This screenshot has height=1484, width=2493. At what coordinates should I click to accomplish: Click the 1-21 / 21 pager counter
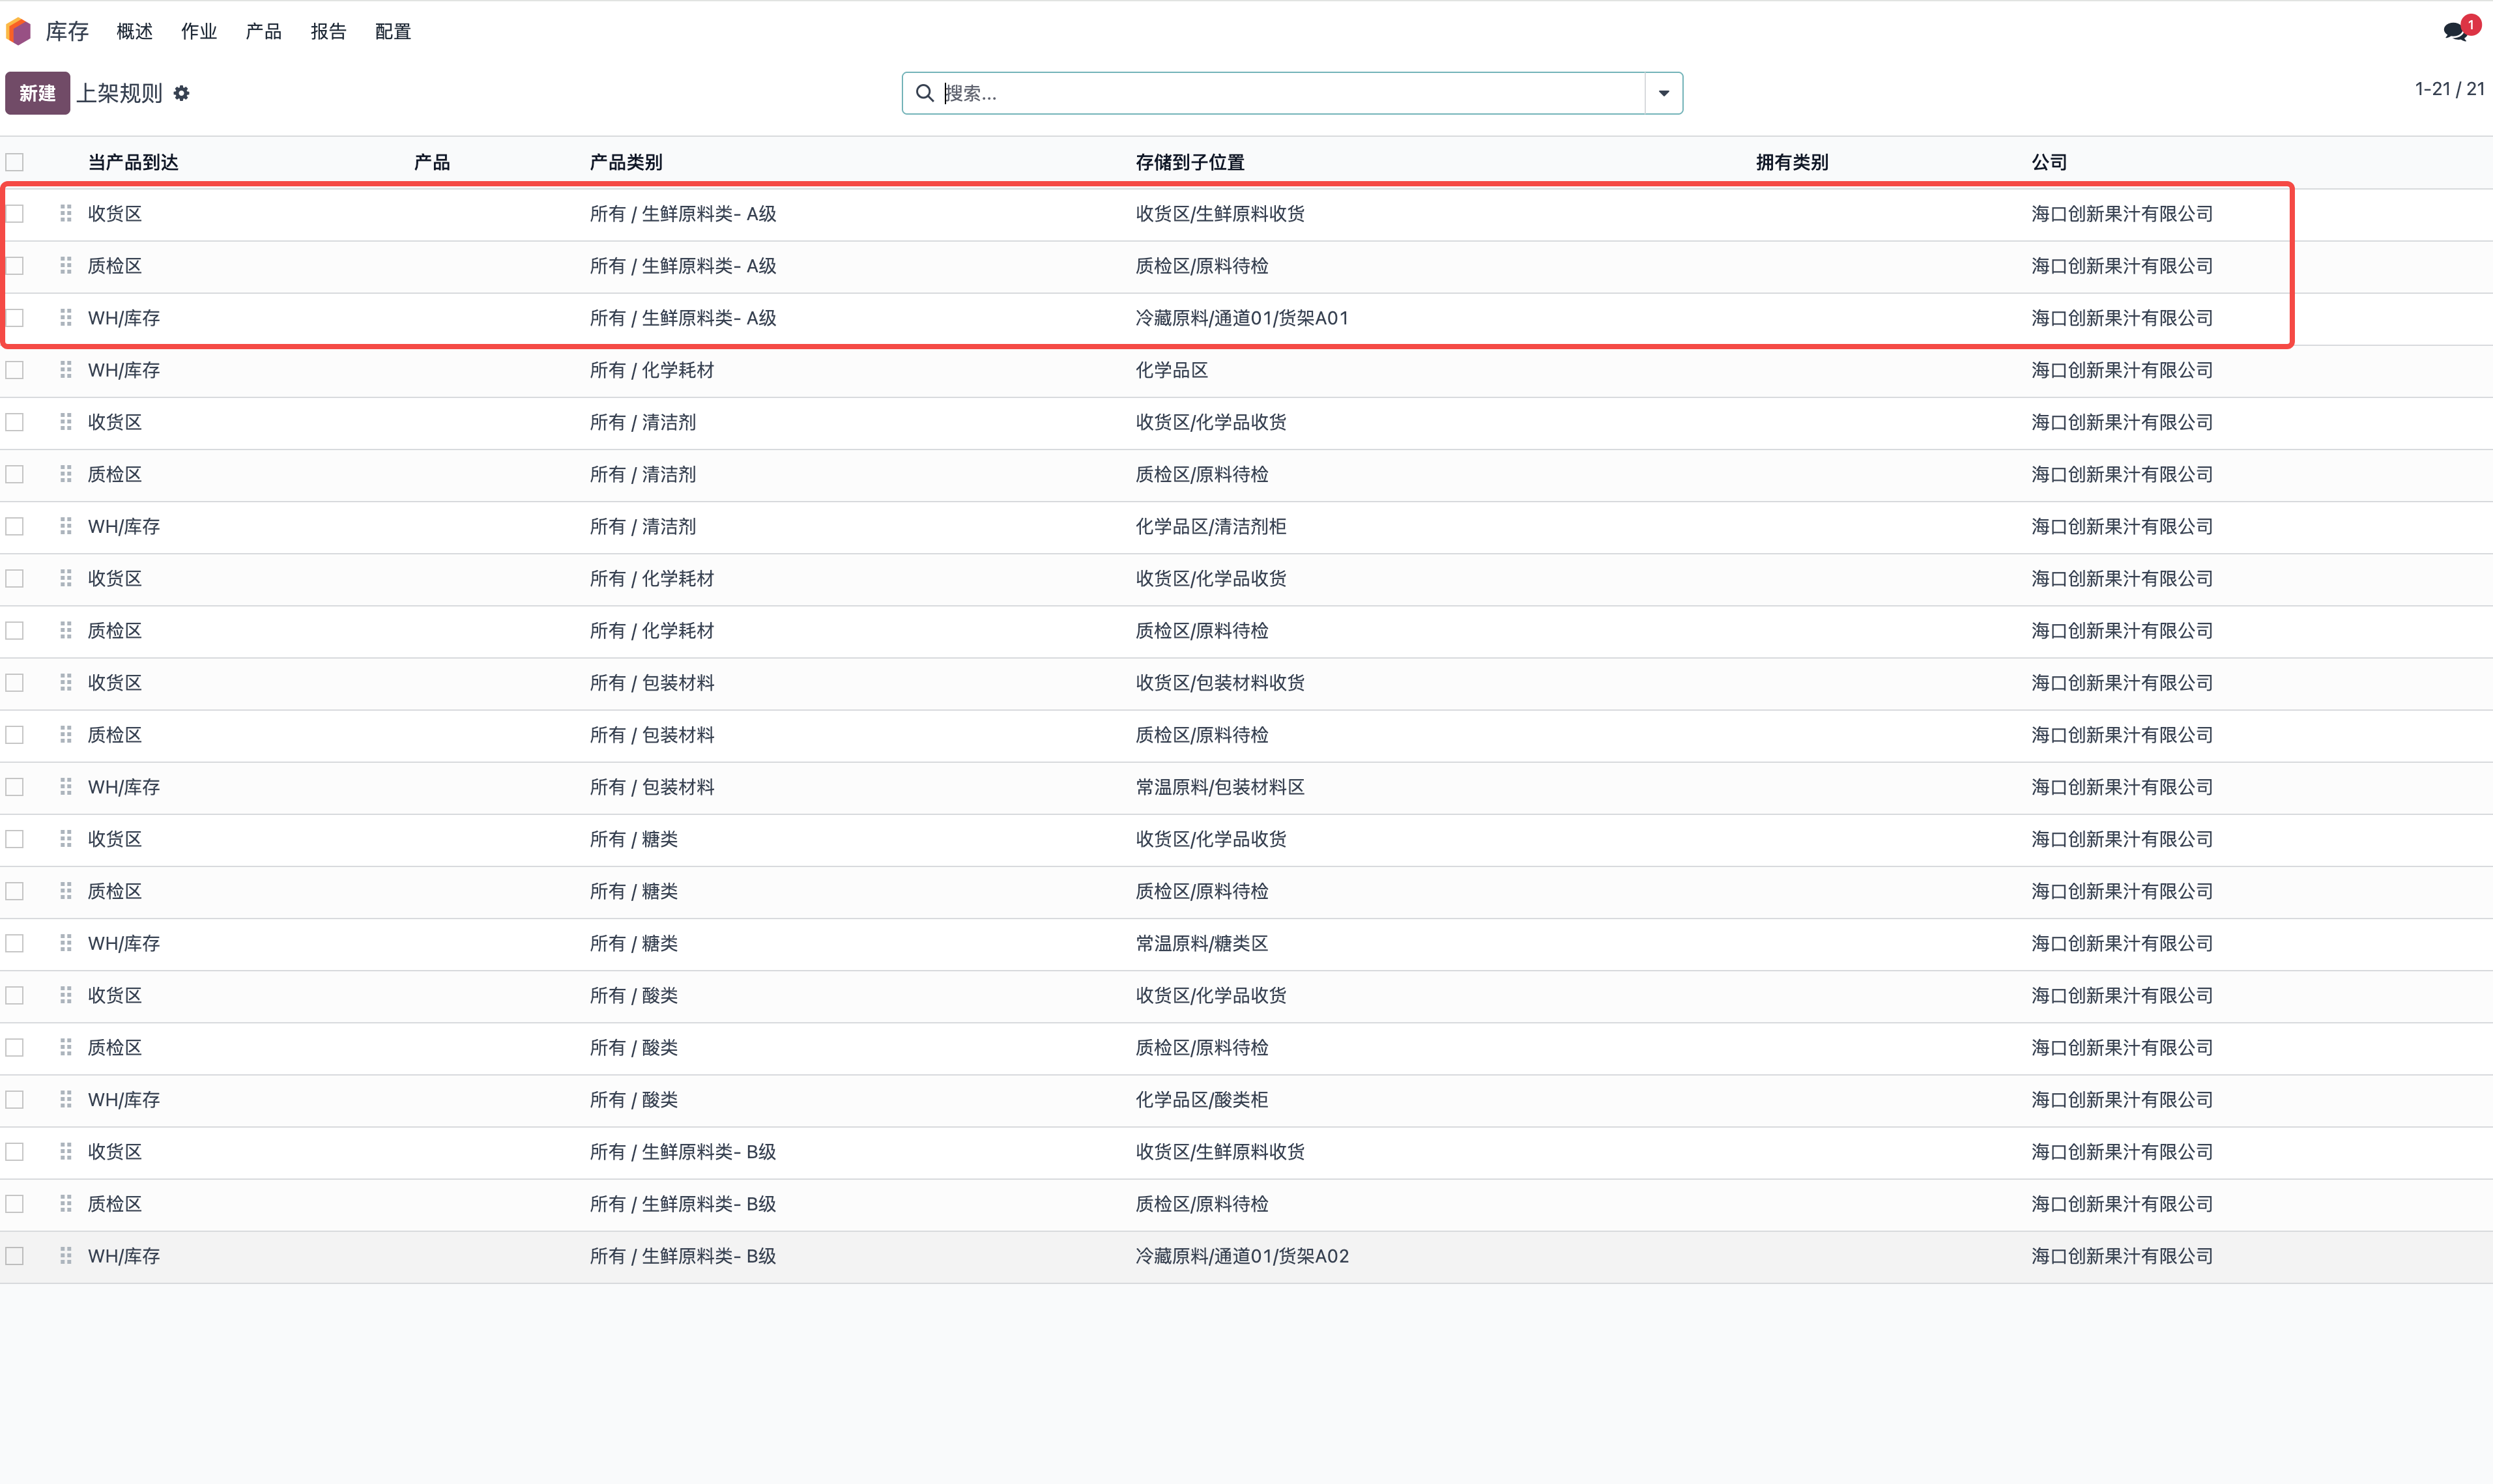tap(2449, 89)
